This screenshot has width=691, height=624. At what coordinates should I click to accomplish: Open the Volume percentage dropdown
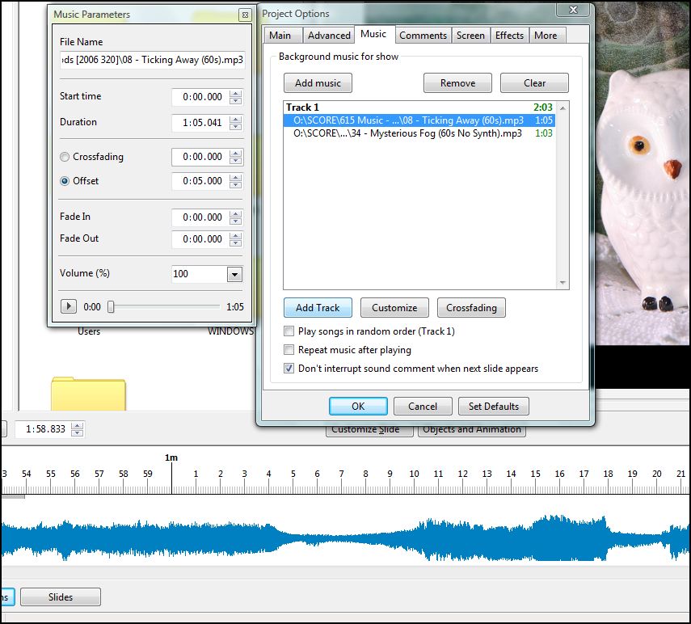click(234, 274)
